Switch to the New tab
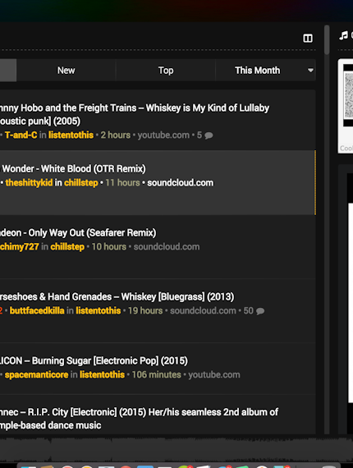Viewport: 353px width, 468px height. (x=66, y=71)
